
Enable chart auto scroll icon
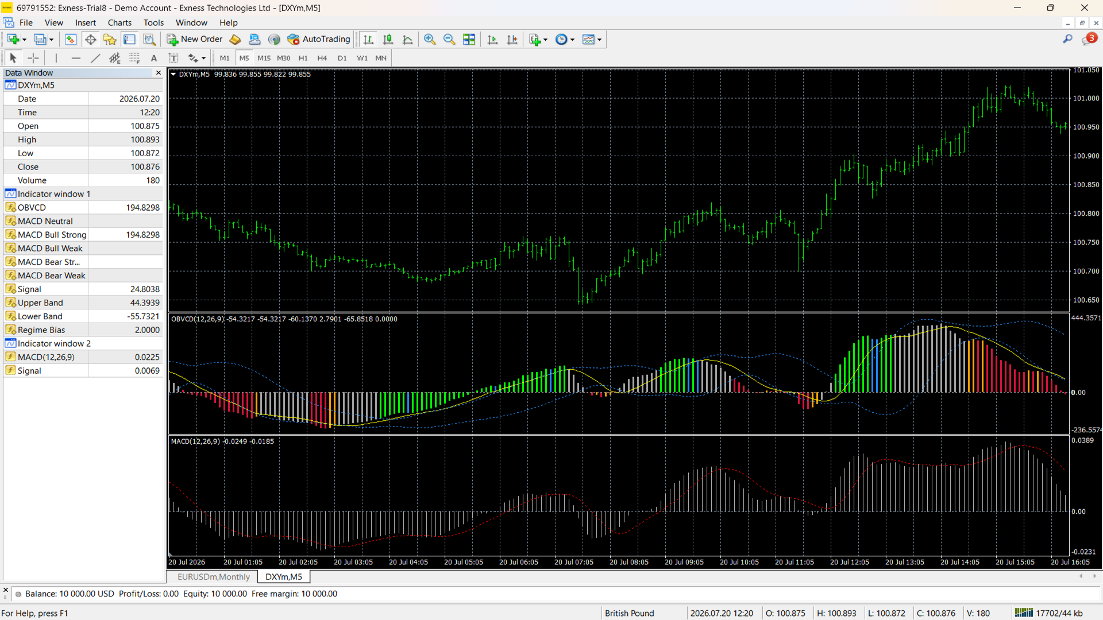(492, 40)
